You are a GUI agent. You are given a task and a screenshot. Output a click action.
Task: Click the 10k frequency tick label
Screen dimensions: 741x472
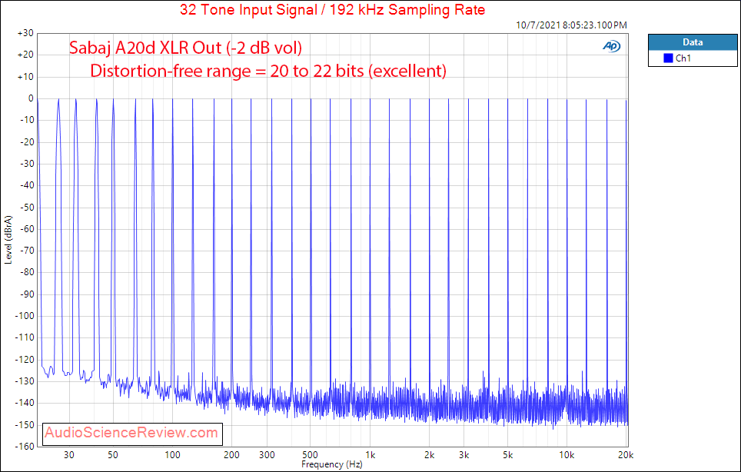[x=567, y=455]
